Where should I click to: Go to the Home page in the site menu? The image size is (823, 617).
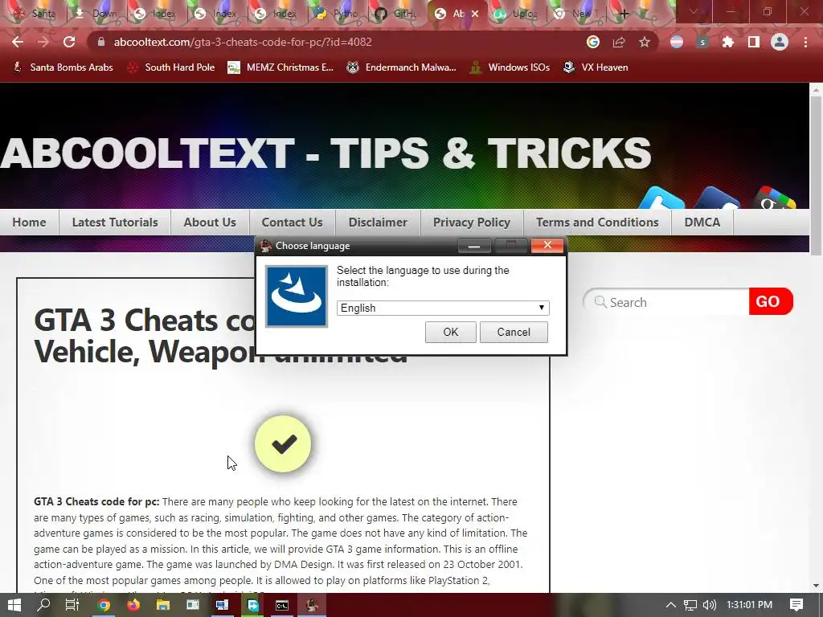pos(30,223)
